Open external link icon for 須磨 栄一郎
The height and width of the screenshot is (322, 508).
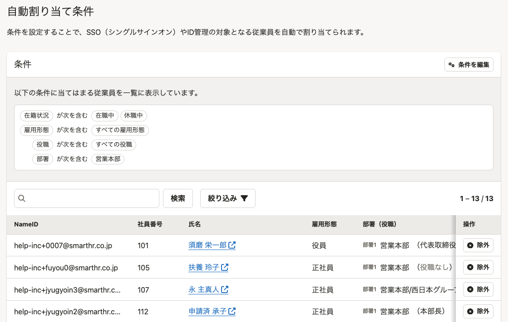pyautogui.click(x=232, y=245)
